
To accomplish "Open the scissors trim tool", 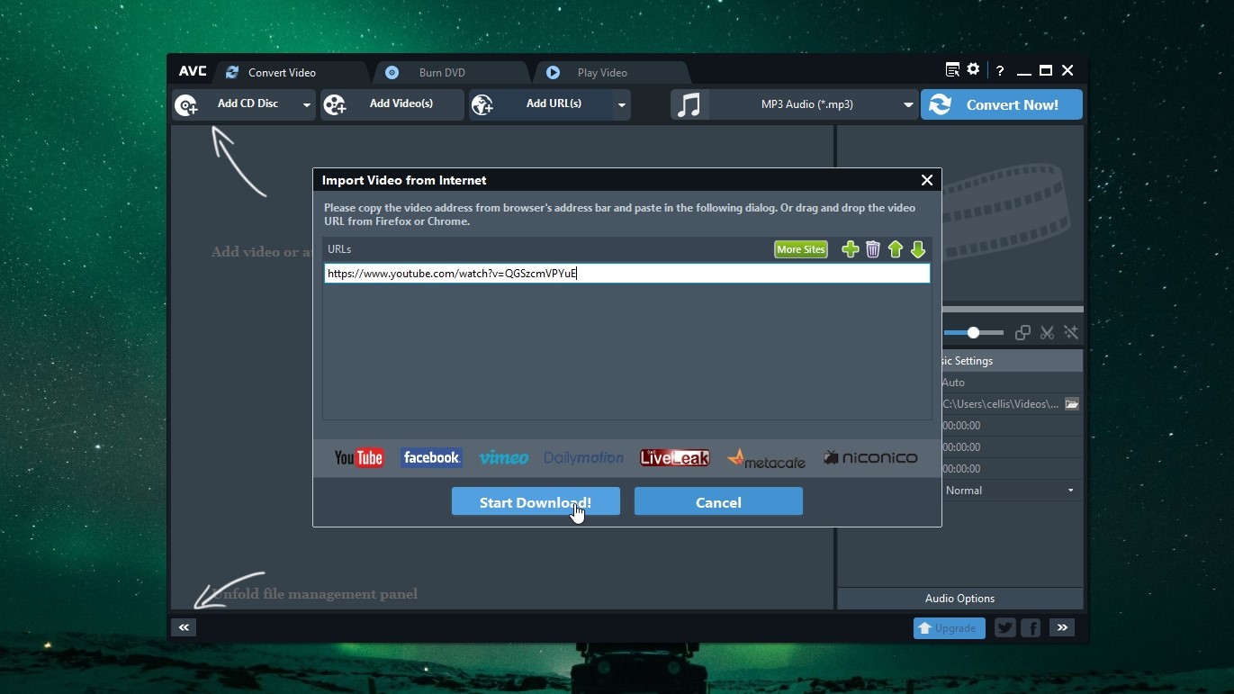I will point(1047,332).
